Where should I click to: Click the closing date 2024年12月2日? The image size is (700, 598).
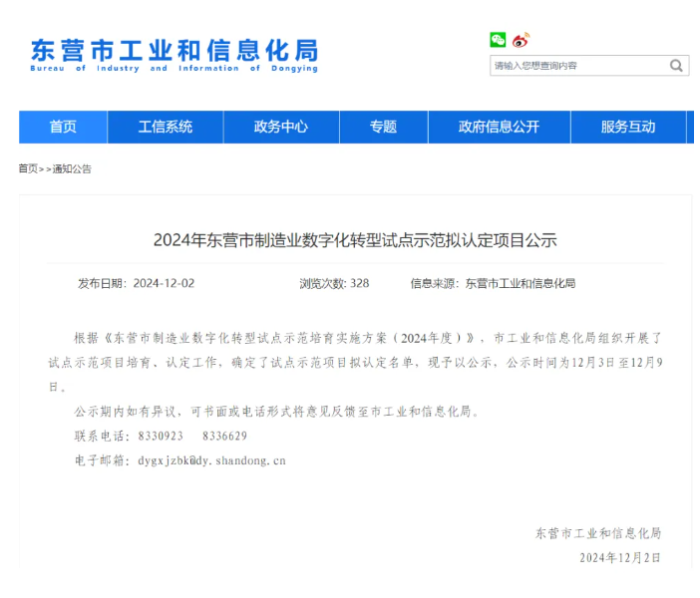(x=619, y=558)
